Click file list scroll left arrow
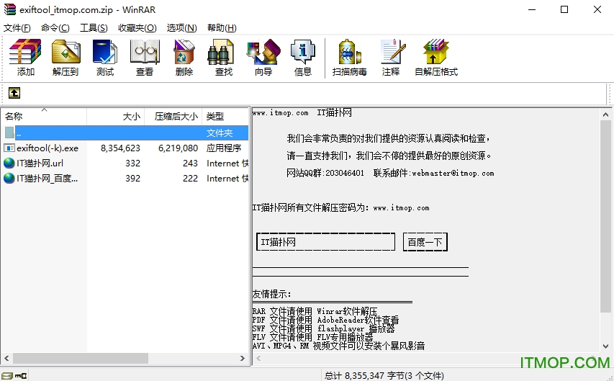Screen dimensions: 614x381 pyautogui.click(x=6, y=358)
